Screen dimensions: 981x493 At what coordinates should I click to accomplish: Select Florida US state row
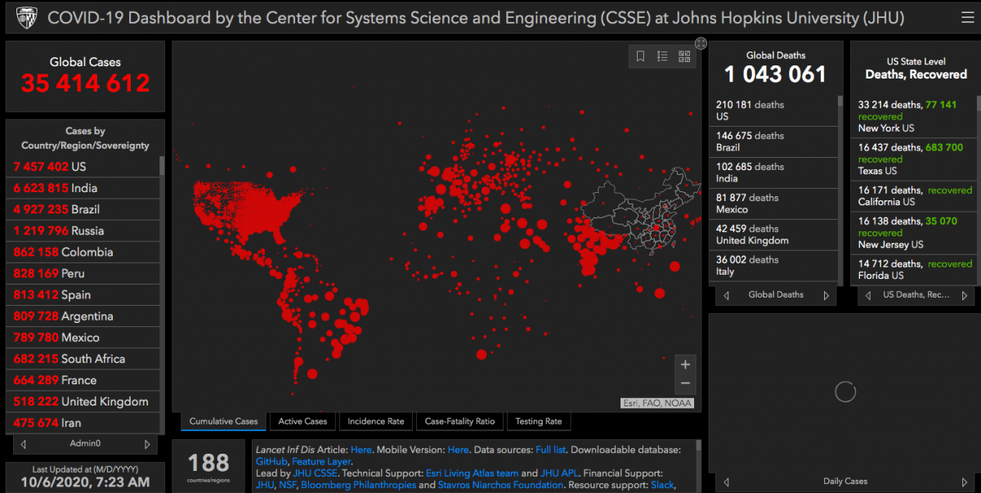click(x=913, y=269)
